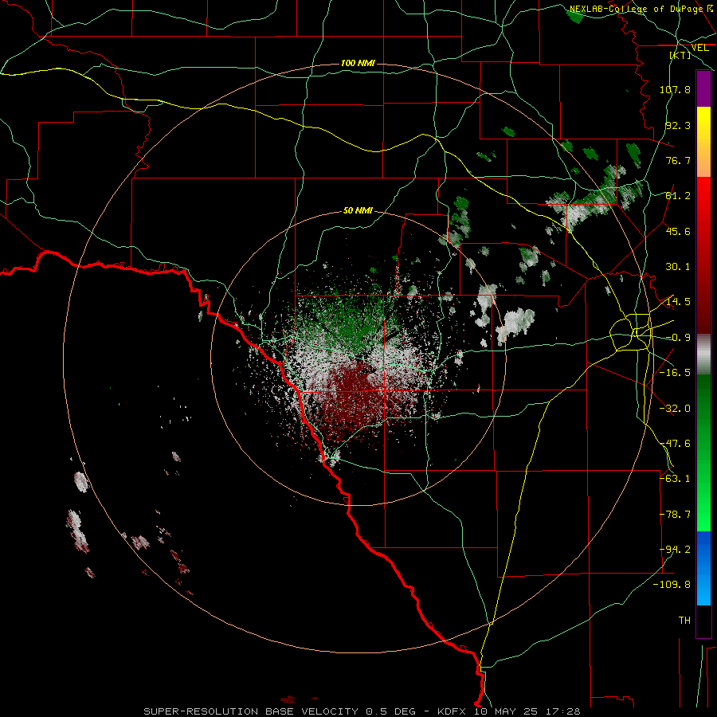Click the -16.5 value on velocity scale
717x717 pixels.
pos(675,372)
